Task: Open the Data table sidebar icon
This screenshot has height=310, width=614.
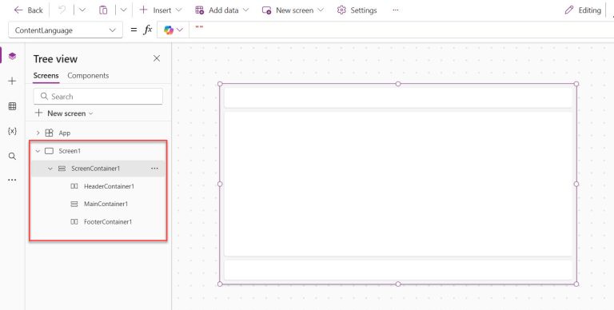Action: tap(12, 106)
